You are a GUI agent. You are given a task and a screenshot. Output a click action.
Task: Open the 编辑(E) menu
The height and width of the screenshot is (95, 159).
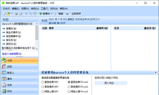point(16,9)
